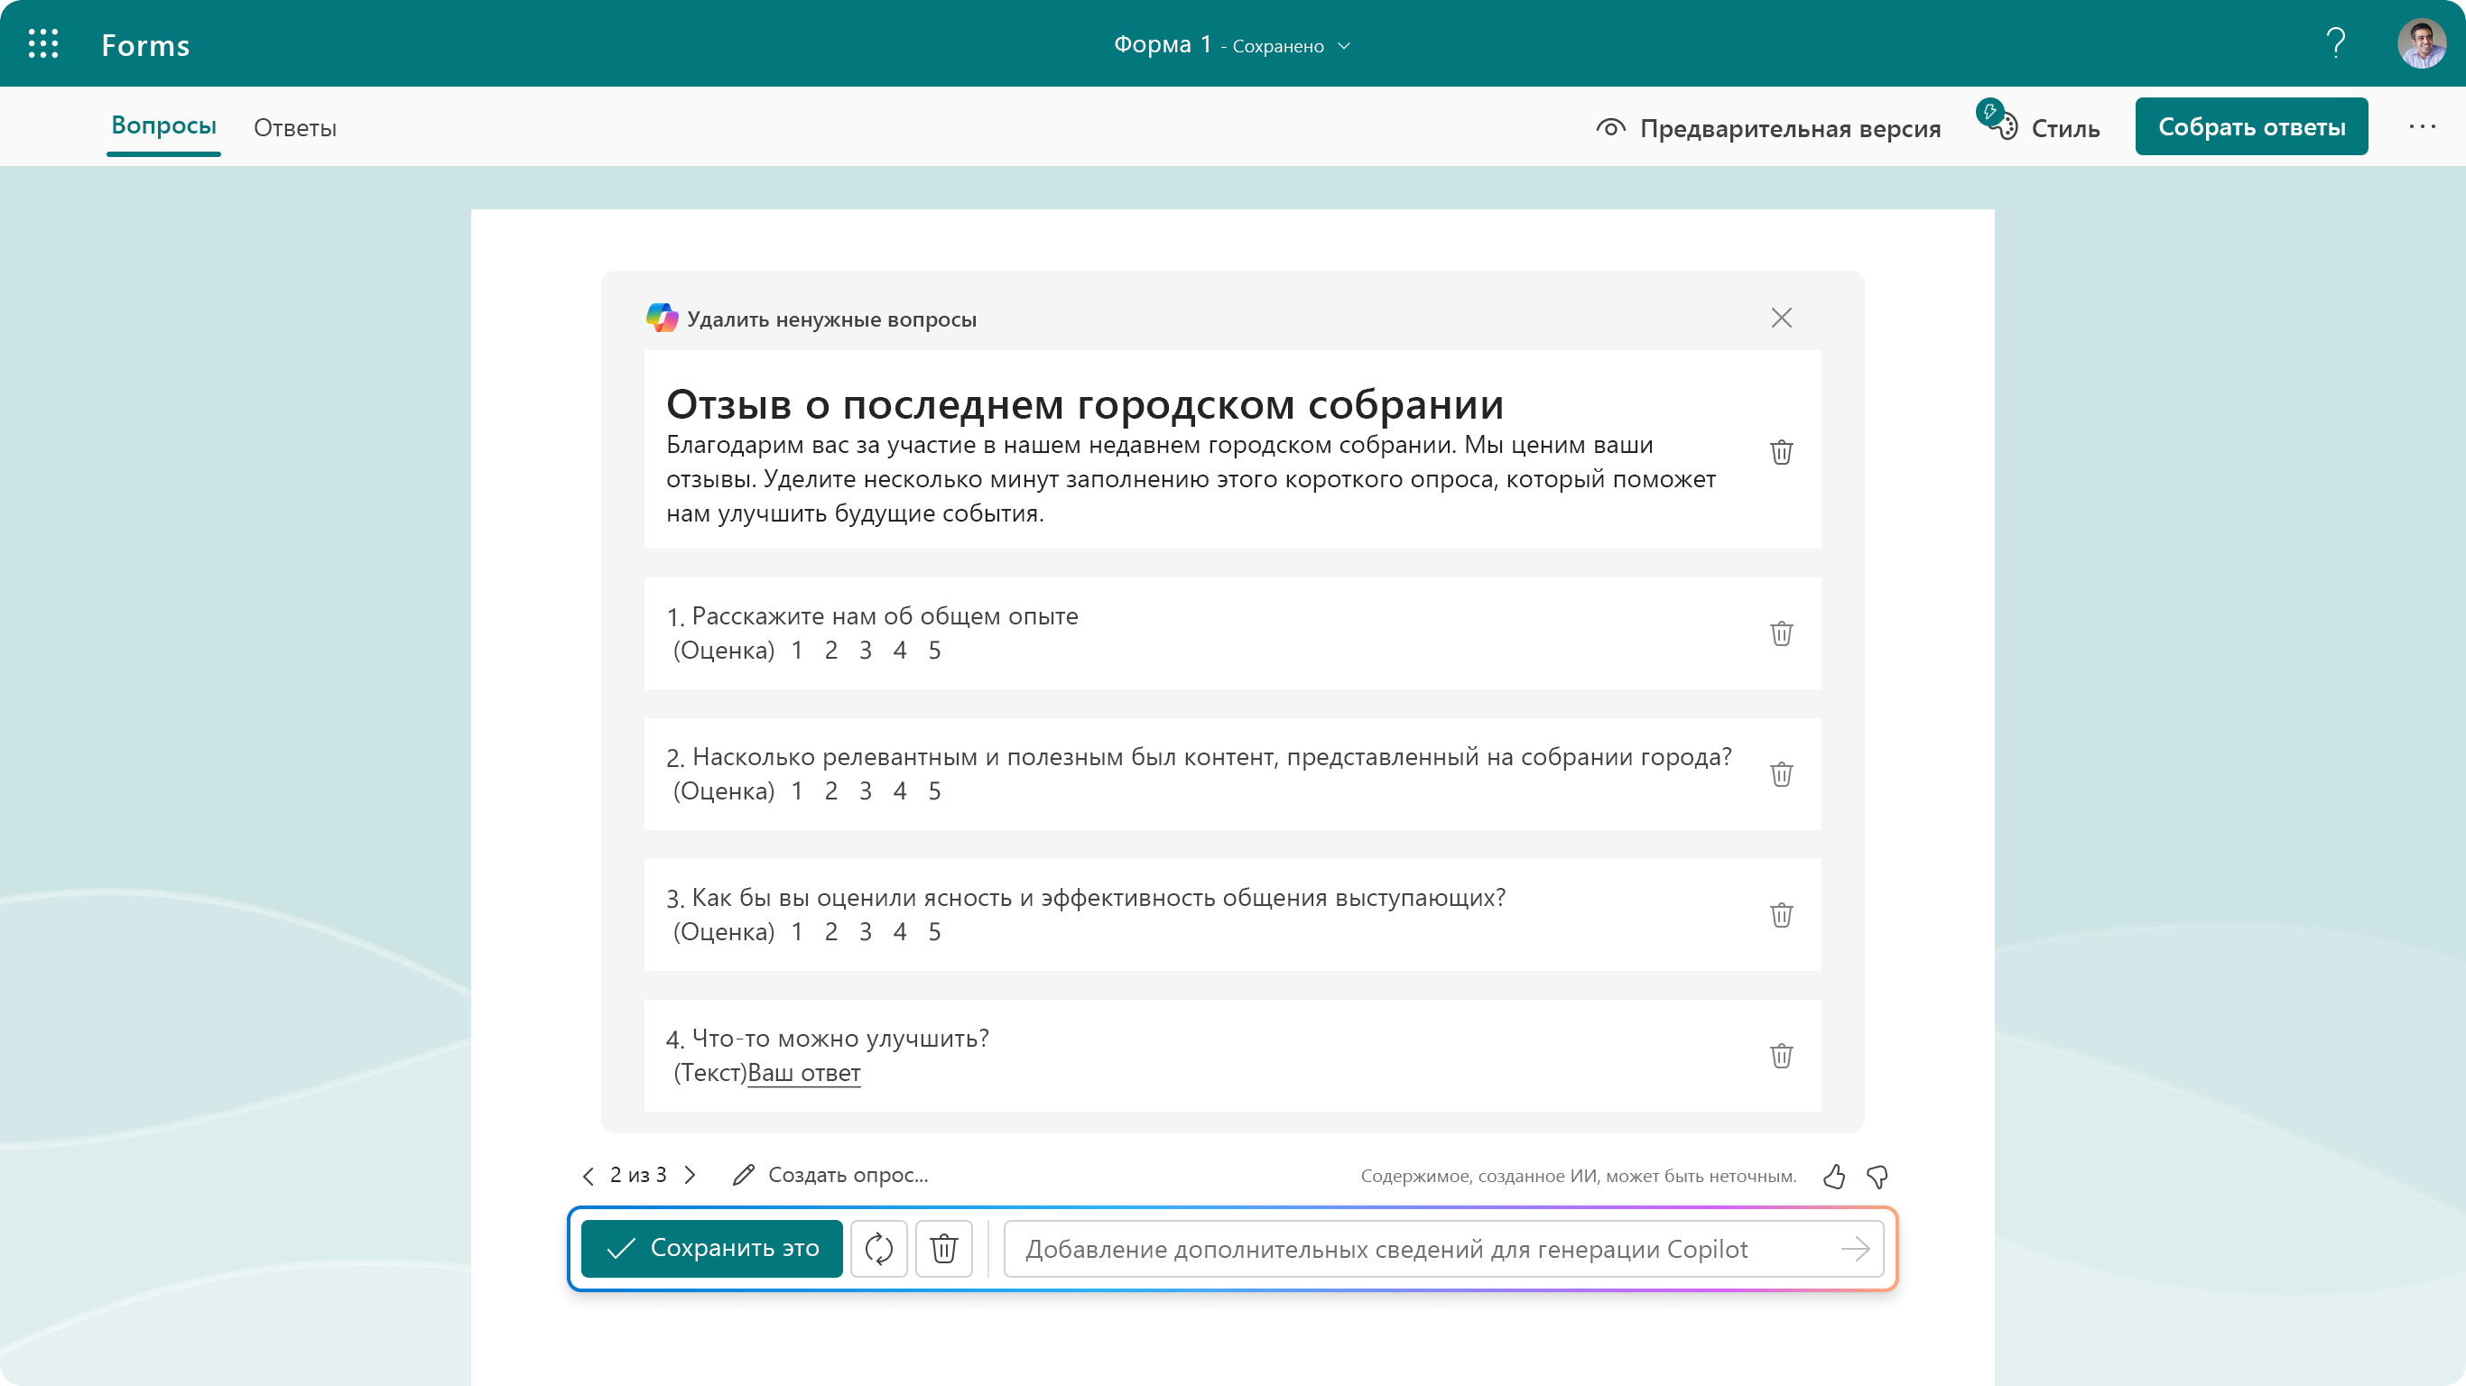Screen dimensions: 2466x1386
Task: Give thumbs down feedback
Action: point(1877,1177)
